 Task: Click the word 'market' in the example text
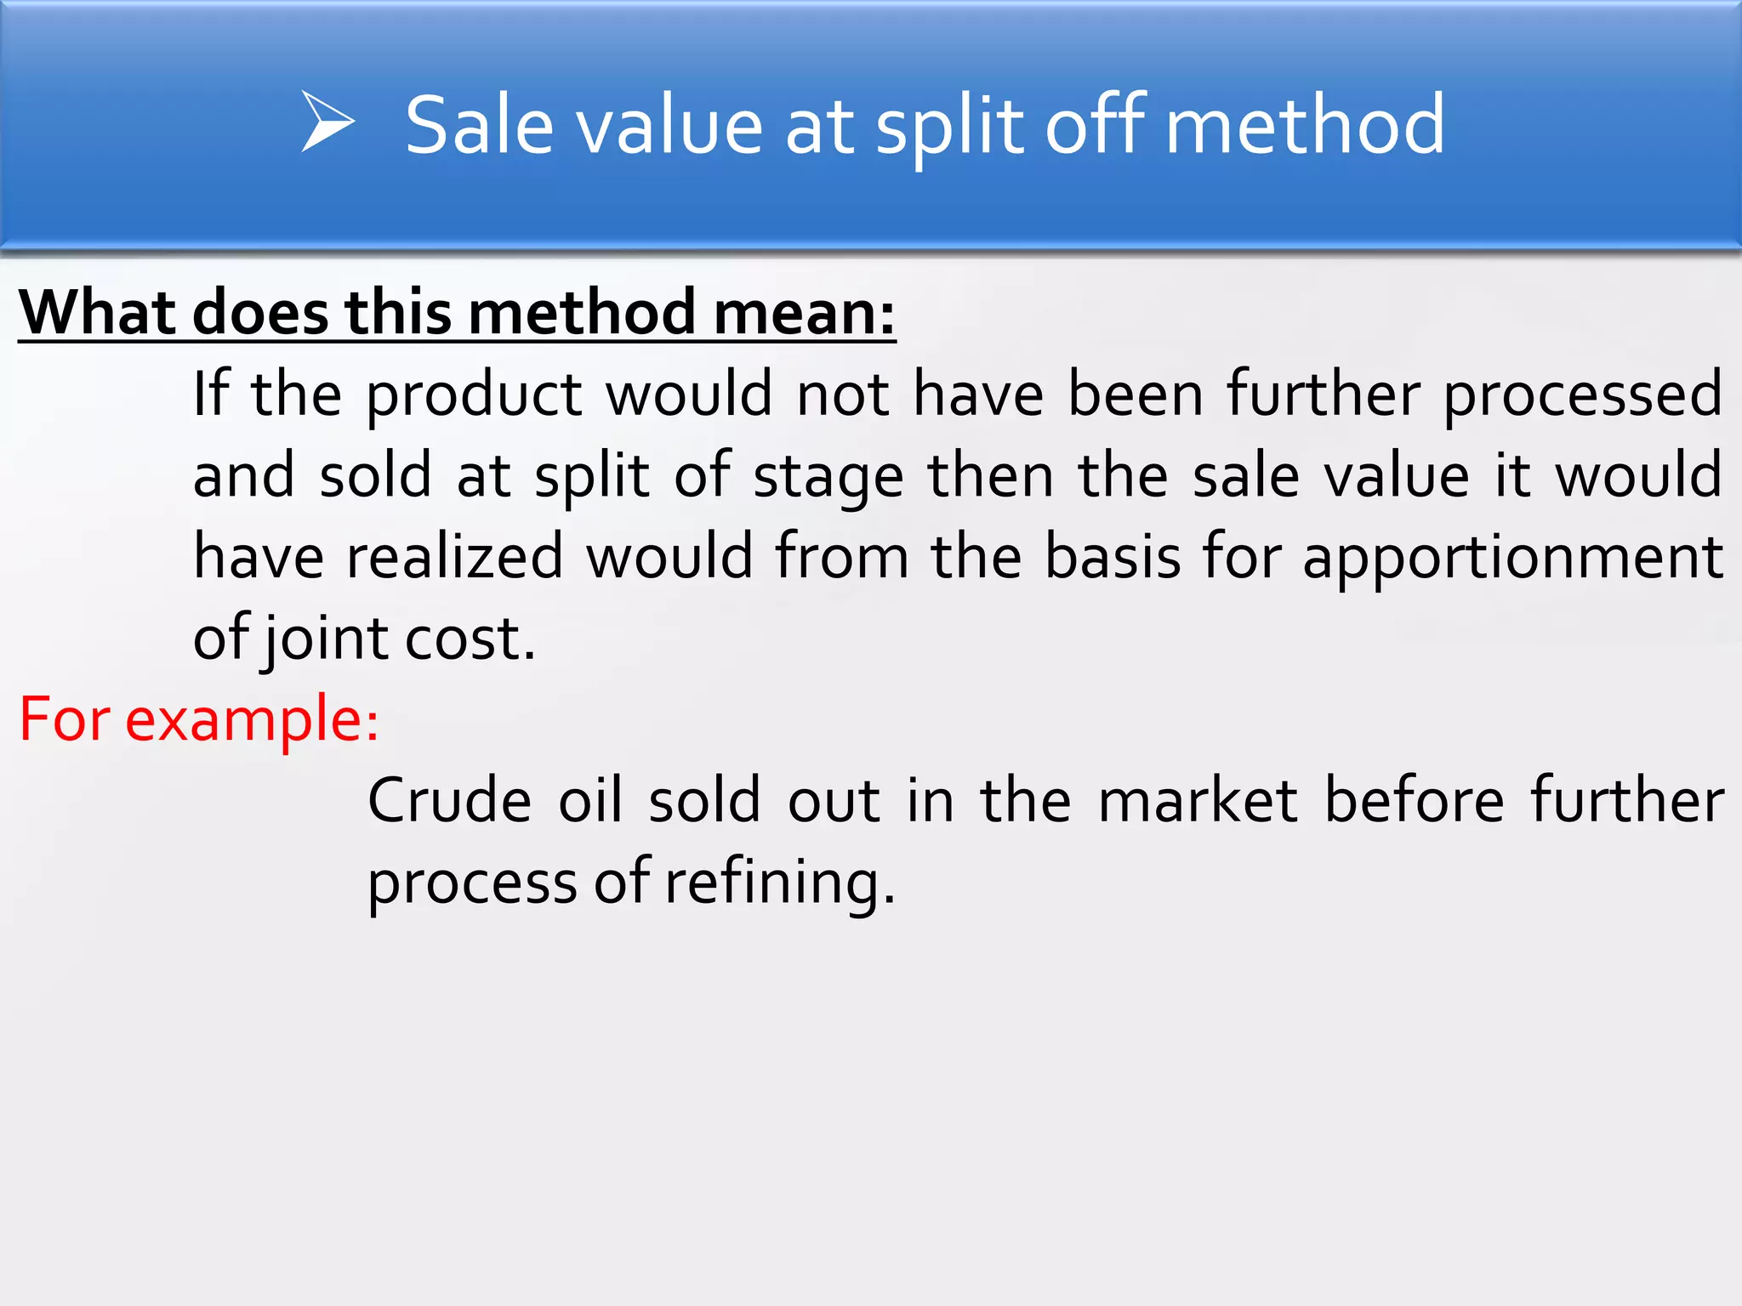click(1198, 801)
